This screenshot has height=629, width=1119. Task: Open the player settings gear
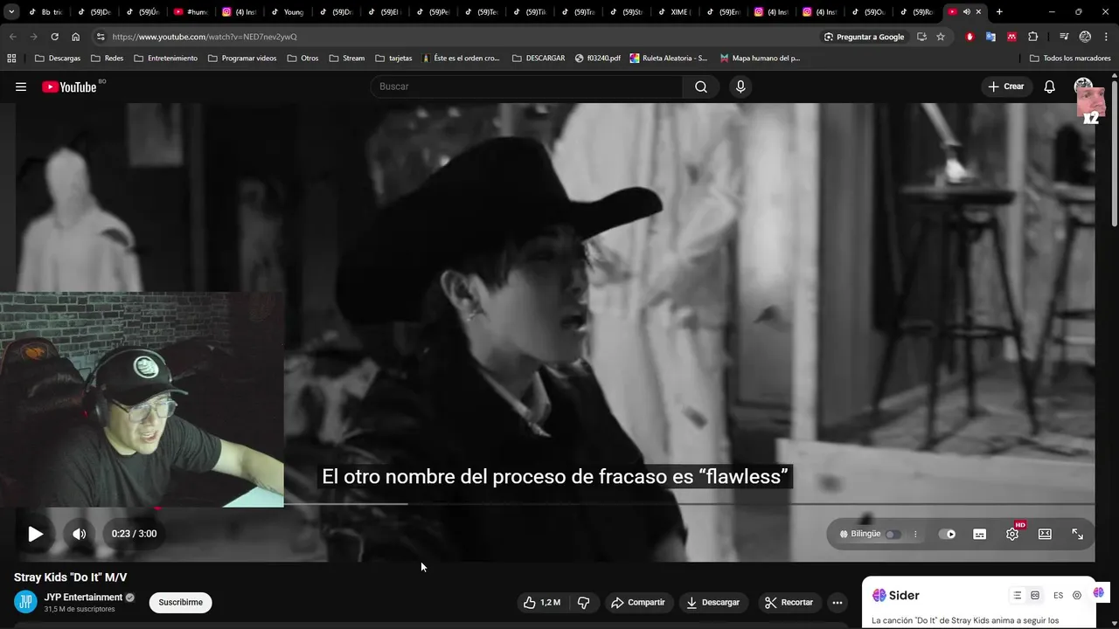point(1012,534)
